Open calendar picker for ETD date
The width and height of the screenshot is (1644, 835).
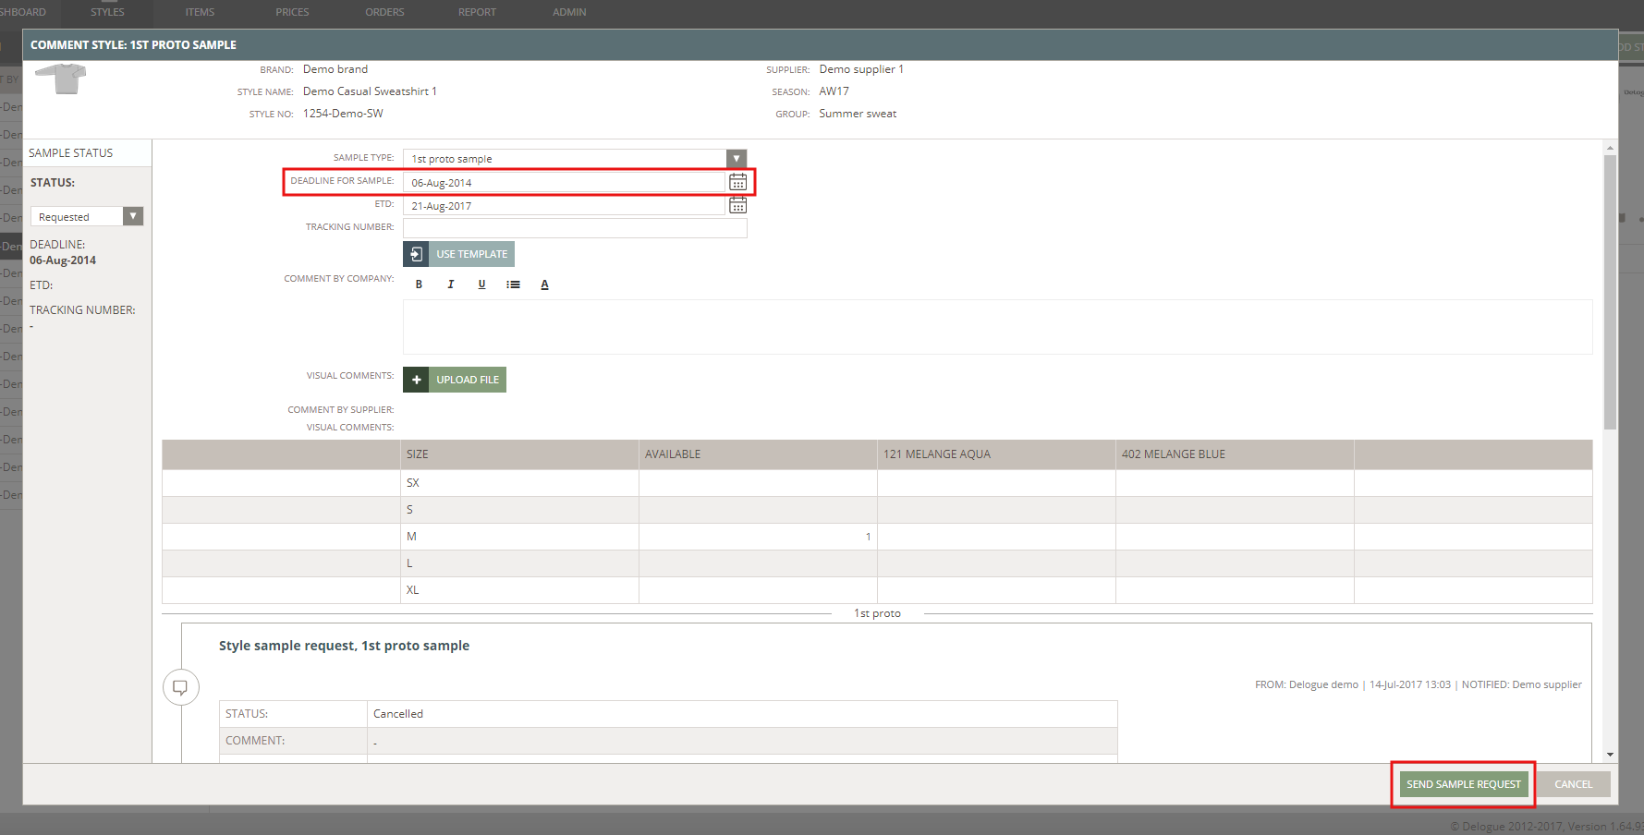pos(737,205)
